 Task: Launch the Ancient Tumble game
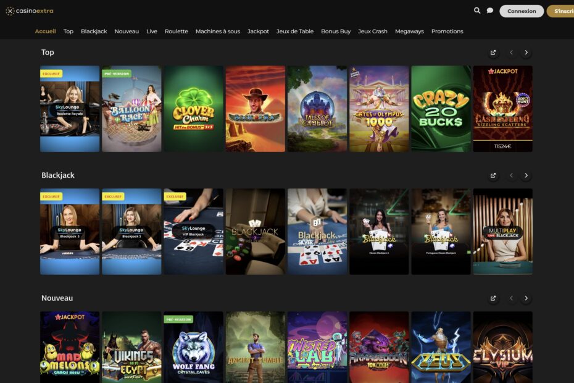click(x=255, y=347)
